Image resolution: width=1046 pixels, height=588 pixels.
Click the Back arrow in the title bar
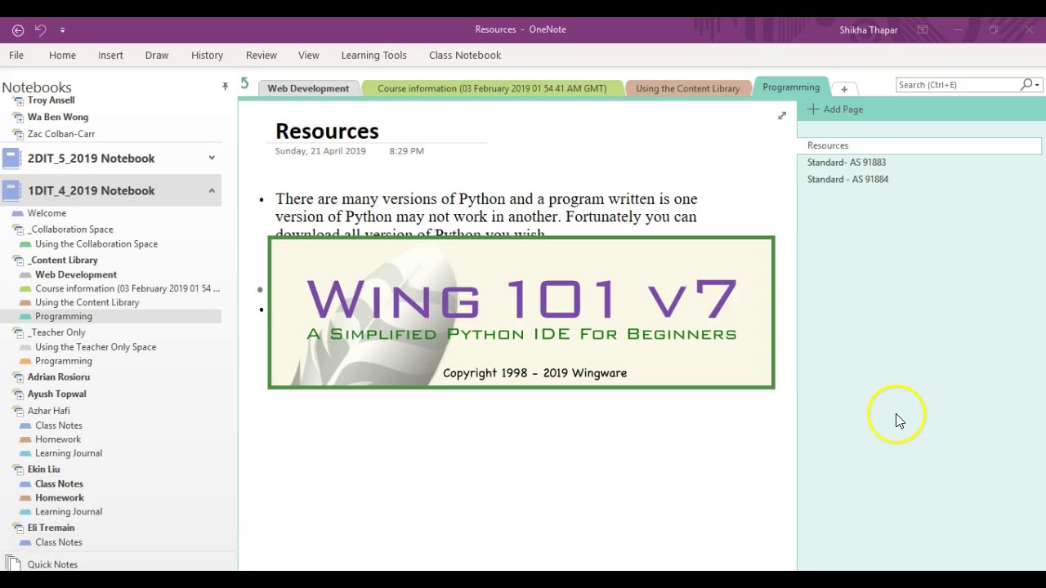point(18,30)
